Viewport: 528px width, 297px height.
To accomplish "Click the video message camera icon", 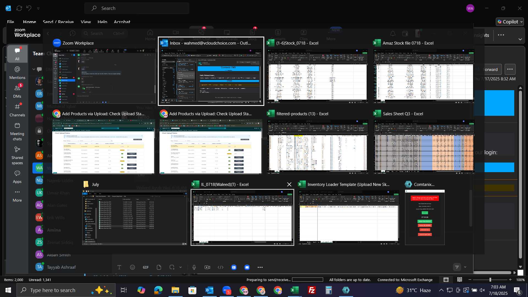I will coord(207,267).
